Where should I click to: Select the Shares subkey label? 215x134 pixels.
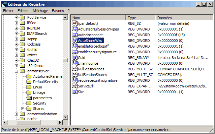[39, 109]
